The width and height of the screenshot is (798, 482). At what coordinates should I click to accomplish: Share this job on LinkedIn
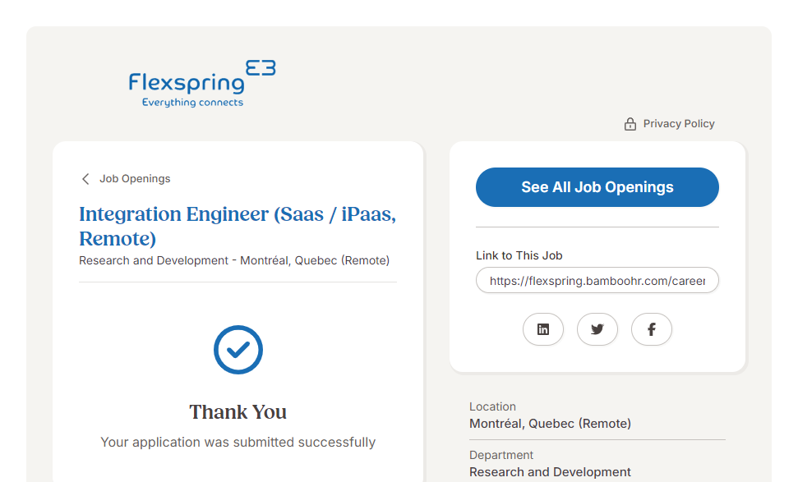[x=543, y=329]
